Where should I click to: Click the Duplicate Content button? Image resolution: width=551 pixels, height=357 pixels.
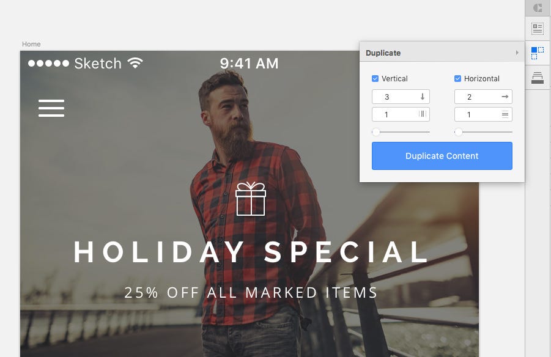click(442, 156)
